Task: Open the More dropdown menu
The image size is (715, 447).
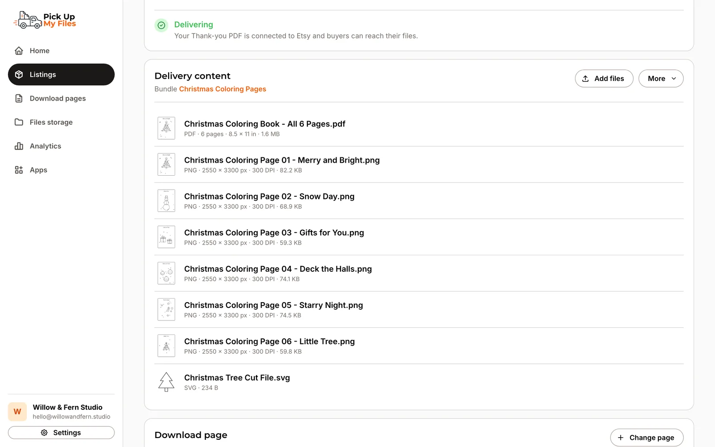Action: pos(661,79)
